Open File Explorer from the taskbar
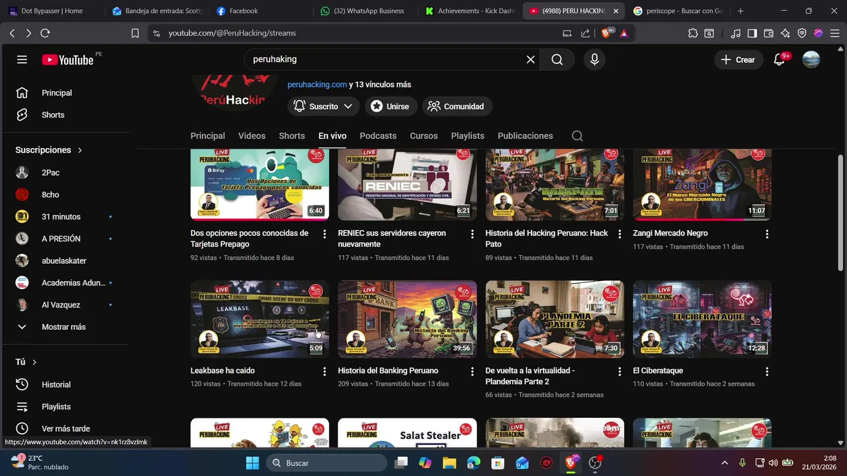847x476 pixels. tap(449, 463)
